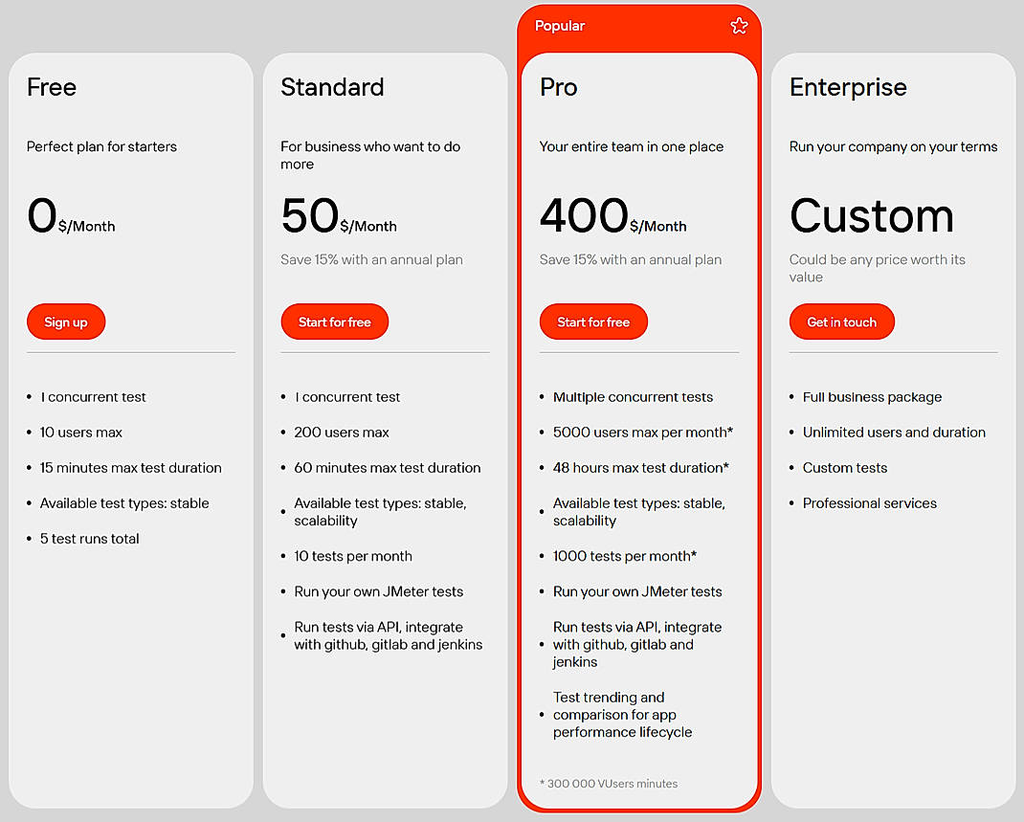
Task: Click the 0 $/Month price
Action: coord(71,216)
